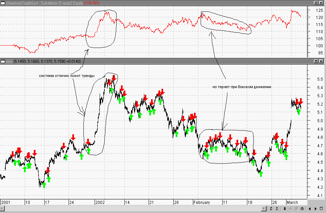Image resolution: width=326 pixels, height=213 pixels.
Task: Click the eesr pane title with price values
Action: tap(43, 61)
